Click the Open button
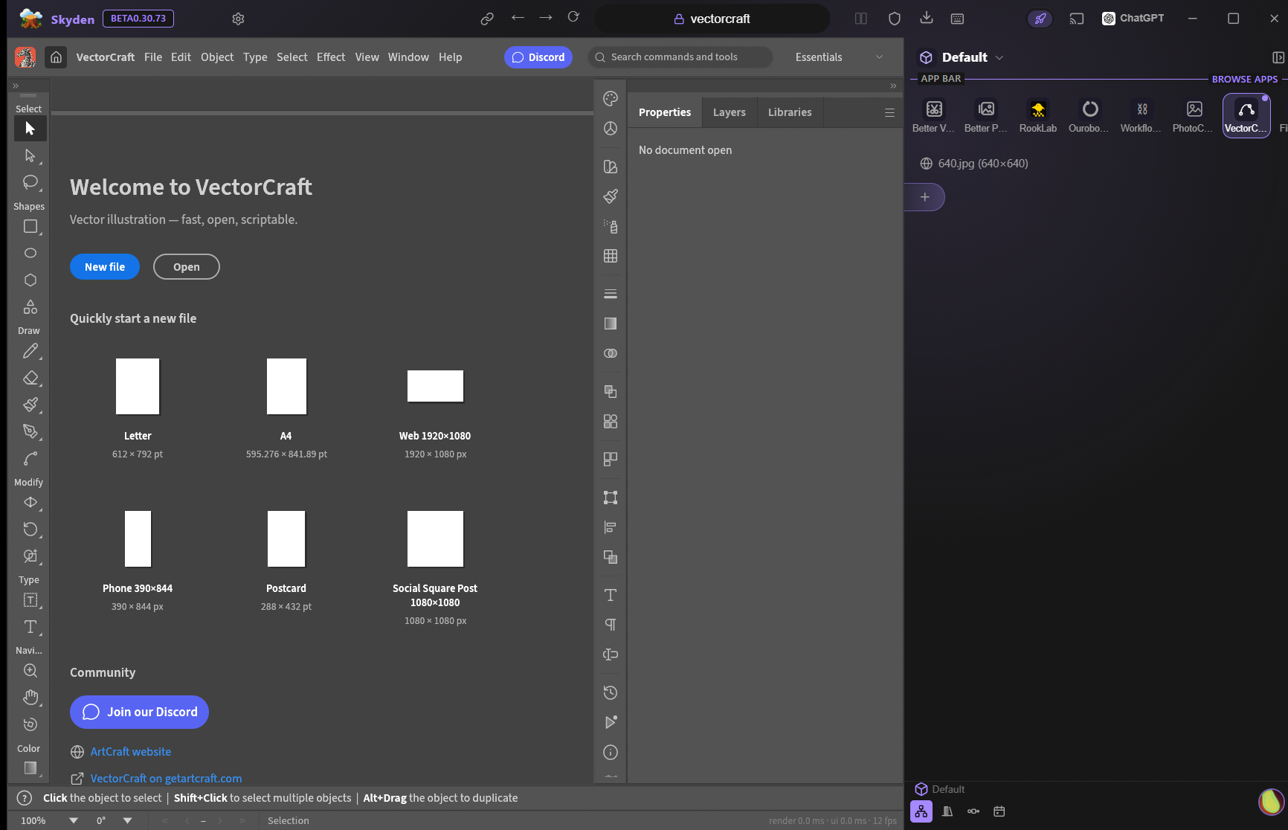Screen dimensions: 1288x830 click(x=187, y=267)
